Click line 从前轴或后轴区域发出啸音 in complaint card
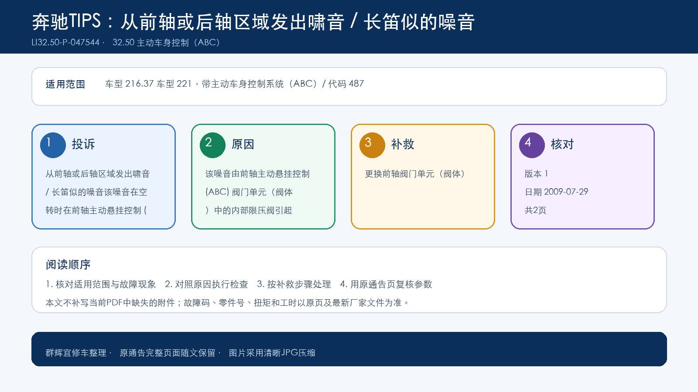 click(98, 174)
